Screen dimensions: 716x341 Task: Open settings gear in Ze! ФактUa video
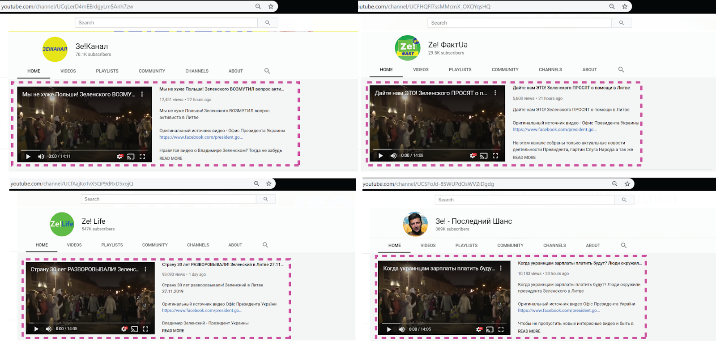click(x=473, y=156)
